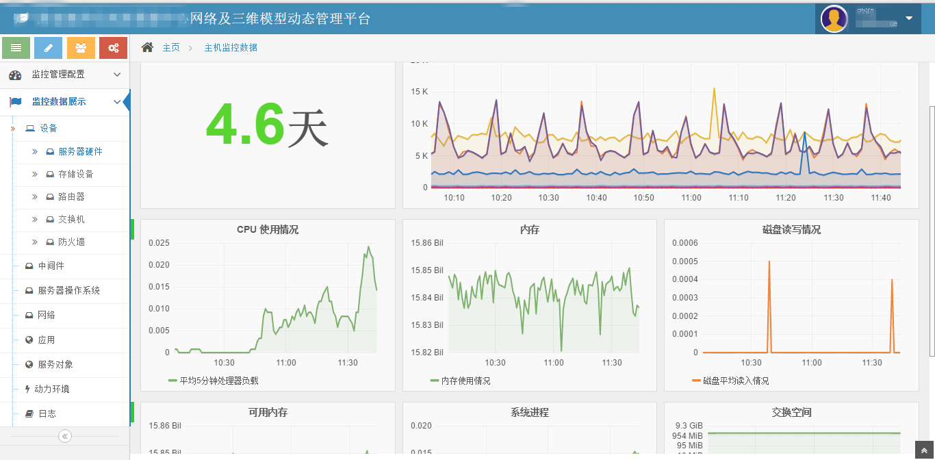This screenshot has height=460, width=935.
Task: Click the red gears settings icon button
Action: pyautogui.click(x=113, y=48)
